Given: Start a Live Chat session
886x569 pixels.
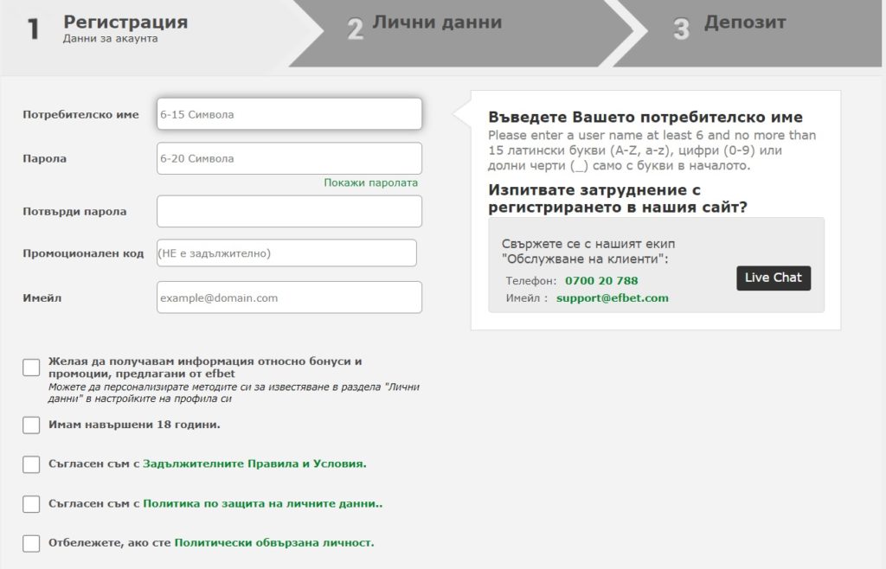Looking at the screenshot, I should [x=773, y=278].
